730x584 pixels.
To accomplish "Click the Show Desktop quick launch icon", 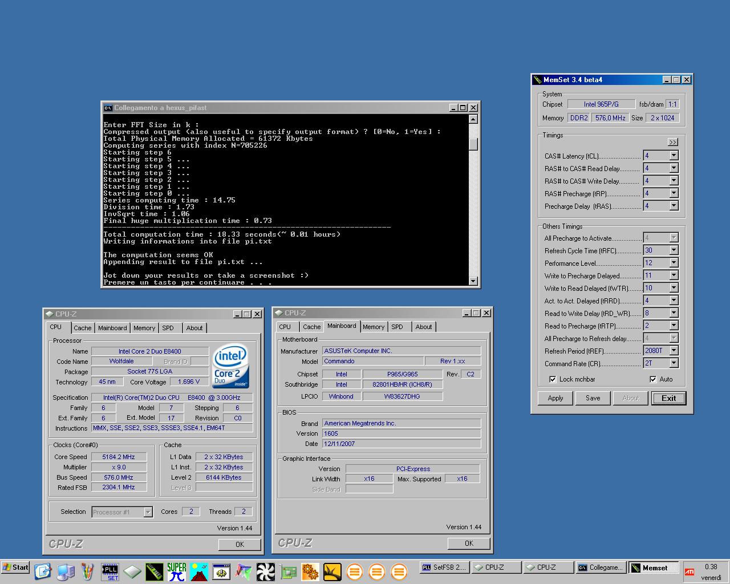I will point(43,571).
